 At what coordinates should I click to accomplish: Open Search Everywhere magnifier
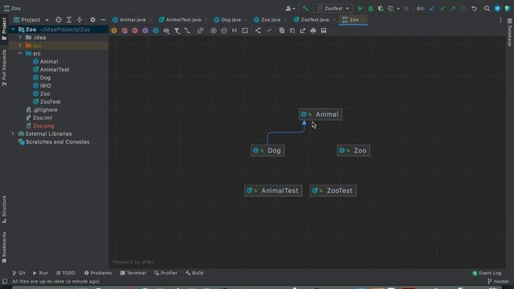click(x=487, y=9)
